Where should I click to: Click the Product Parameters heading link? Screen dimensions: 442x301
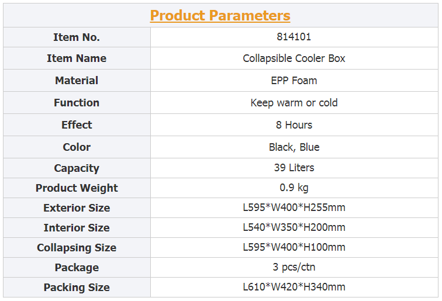click(x=220, y=16)
